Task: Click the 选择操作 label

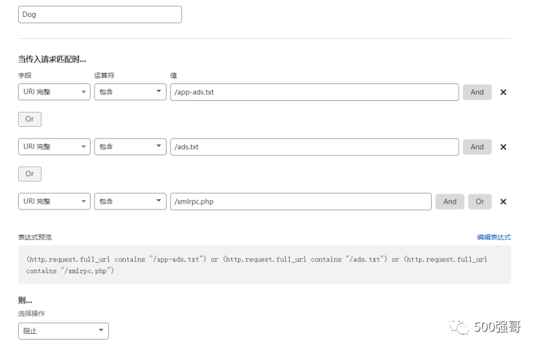Action: click(32, 313)
